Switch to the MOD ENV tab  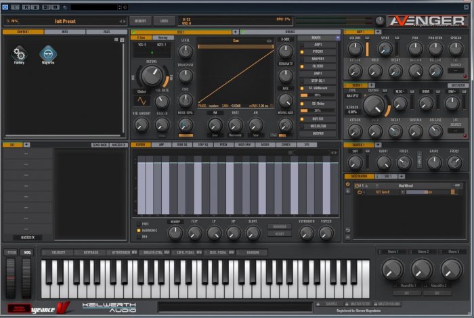coord(244,145)
